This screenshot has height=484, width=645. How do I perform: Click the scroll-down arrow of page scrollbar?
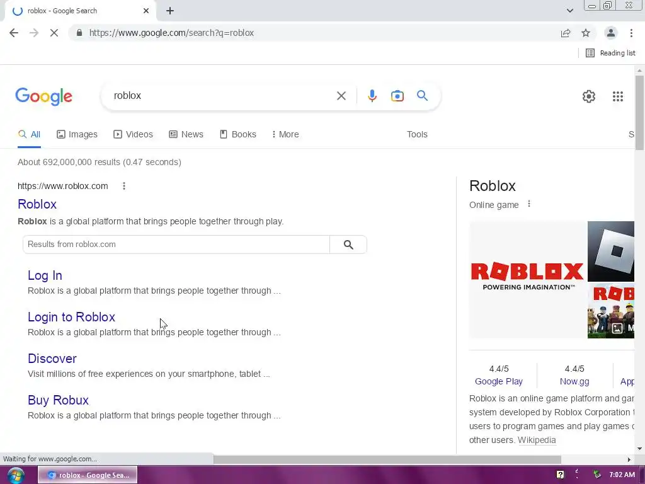[639, 449]
